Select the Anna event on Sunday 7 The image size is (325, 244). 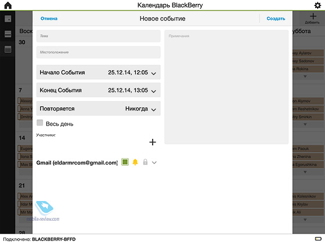coord(25,109)
